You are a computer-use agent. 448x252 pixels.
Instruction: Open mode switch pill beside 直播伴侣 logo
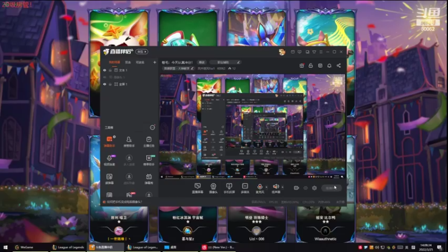click(142, 52)
